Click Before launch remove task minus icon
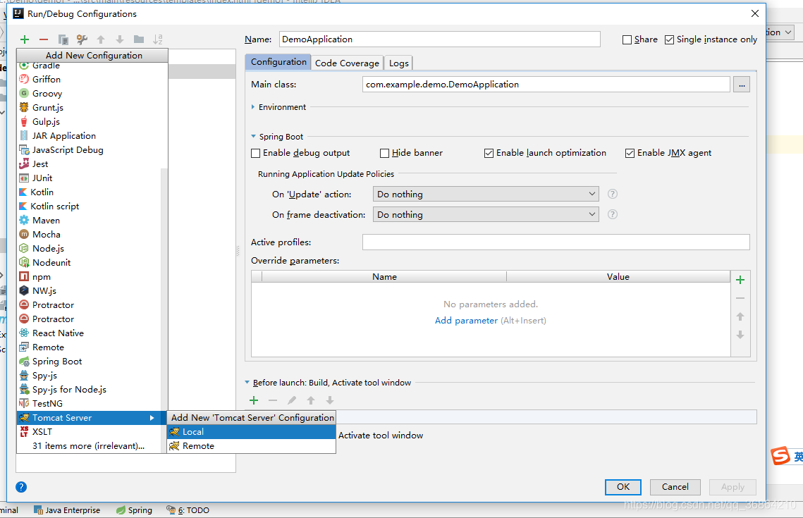This screenshot has width=803, height=518. click(x=273, y=400)
